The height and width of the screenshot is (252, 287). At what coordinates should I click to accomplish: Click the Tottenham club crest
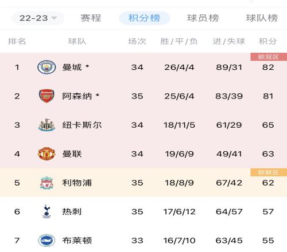46,211
